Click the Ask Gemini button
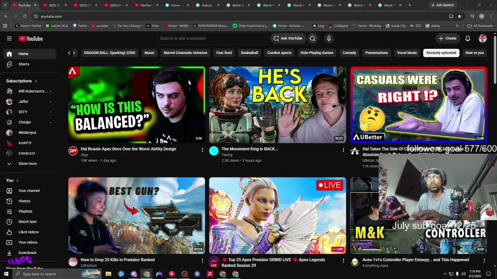The height and width of the screenshot is (279, 497). point(442,5)
